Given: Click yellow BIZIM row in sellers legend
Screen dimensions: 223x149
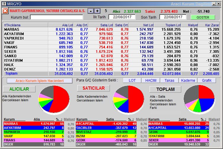Looking at the screenshot, I should point(106,136).
